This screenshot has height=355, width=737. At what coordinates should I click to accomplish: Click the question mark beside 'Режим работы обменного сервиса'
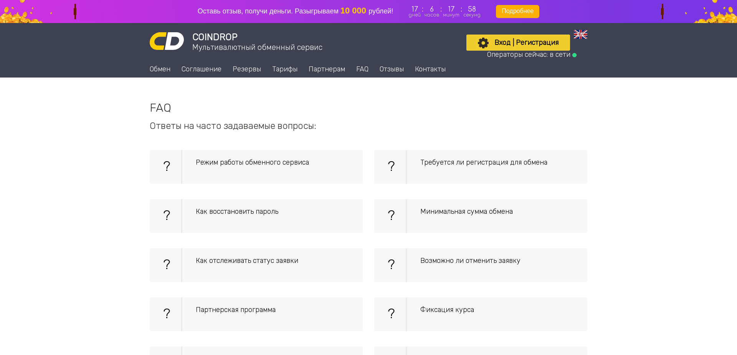[166, 167]
